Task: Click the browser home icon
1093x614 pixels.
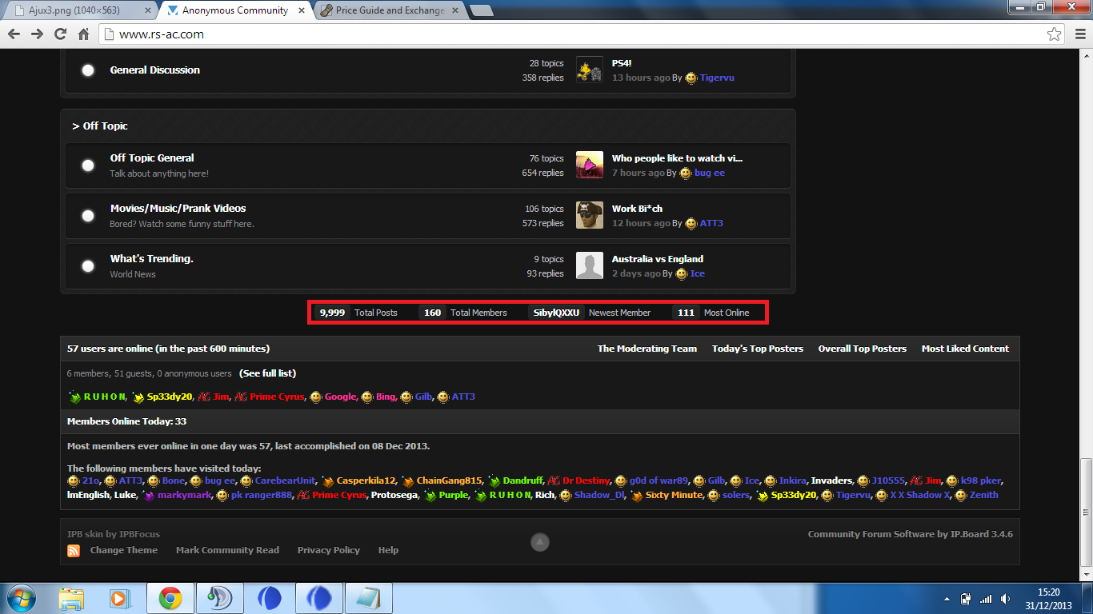Action: tap(83, 34)
